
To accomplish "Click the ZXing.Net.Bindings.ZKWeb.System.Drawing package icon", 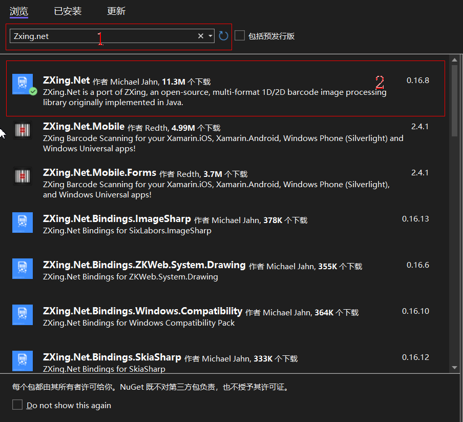I will point(23,269).
